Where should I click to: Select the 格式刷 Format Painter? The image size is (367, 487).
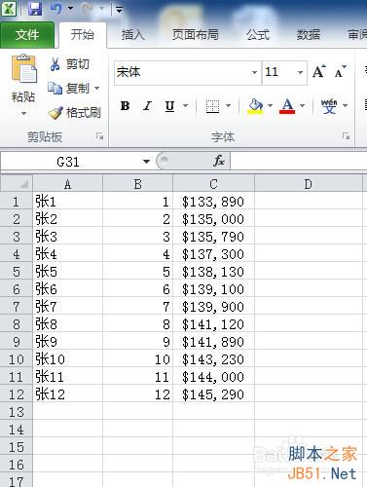point(74,112)
